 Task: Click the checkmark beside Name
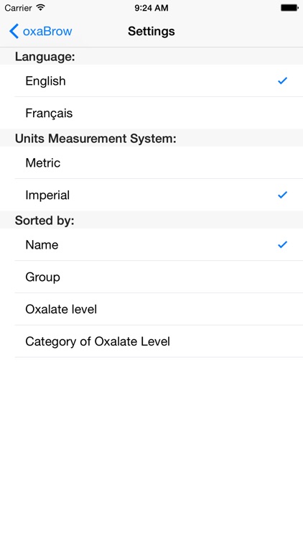pos(282,245)
